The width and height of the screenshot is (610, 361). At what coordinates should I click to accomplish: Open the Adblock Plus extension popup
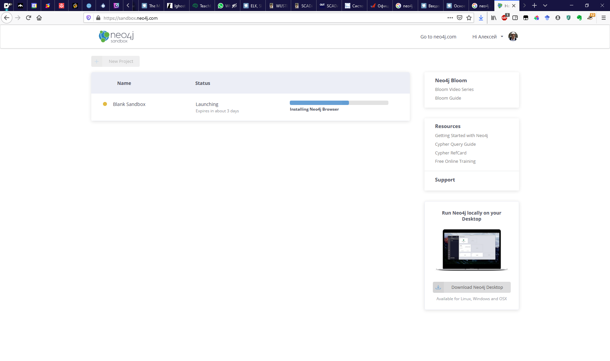pyautogui.click(x=505, y=18)
